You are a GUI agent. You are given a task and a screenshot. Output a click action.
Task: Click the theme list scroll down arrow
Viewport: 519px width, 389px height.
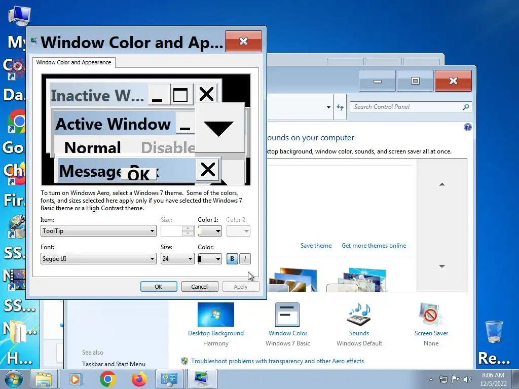point(442,266)
